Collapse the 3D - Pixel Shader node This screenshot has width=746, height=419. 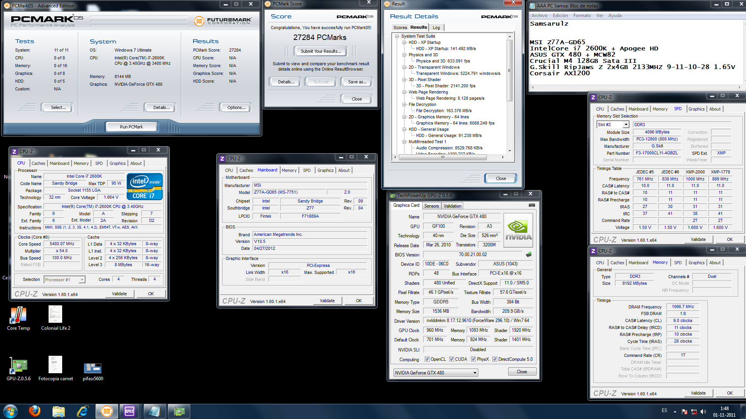pos(404,80)
